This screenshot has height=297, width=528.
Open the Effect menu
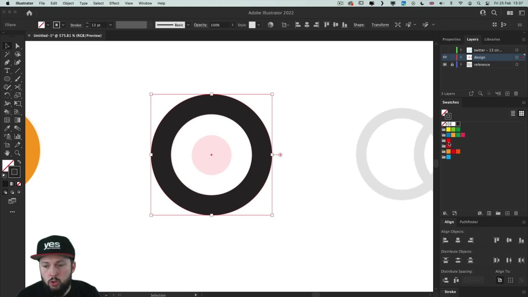[x=114, y=3]
